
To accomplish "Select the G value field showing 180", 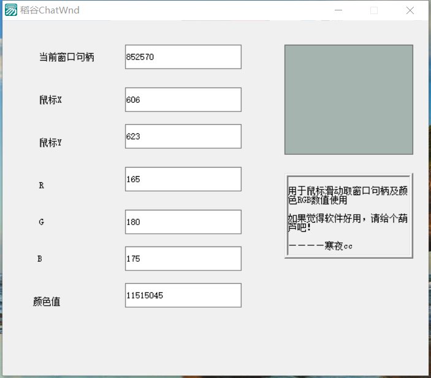I will click(183, 222).
